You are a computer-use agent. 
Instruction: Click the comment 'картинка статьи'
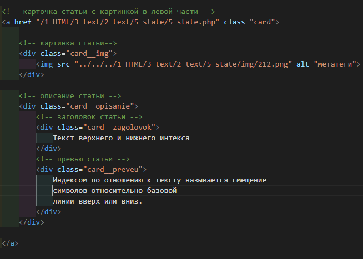pos(68,43)
